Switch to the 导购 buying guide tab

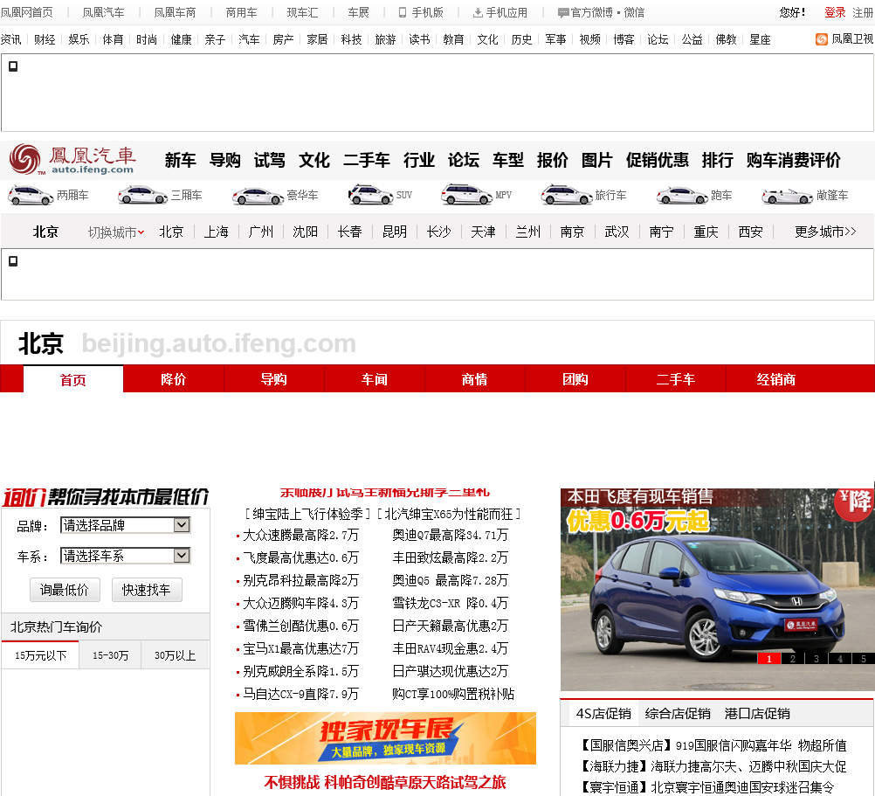coord(274,379)
